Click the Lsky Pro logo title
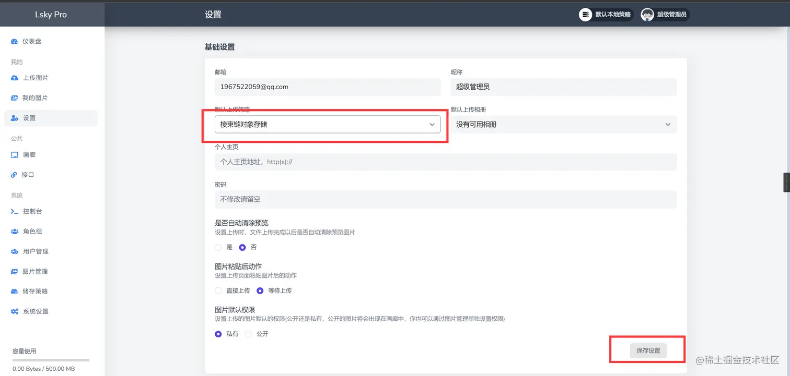Screen dimensions: 790x376 point(51,15)
